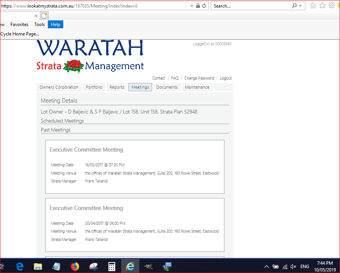Launch Firefox from taskbar
The height and width of the screenshot is (273, 340).
(x=75, y=266)
